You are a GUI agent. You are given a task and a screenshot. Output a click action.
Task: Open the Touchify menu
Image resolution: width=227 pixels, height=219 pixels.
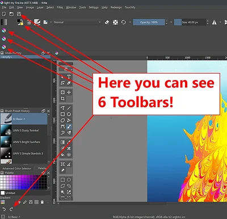pos(130,7)
